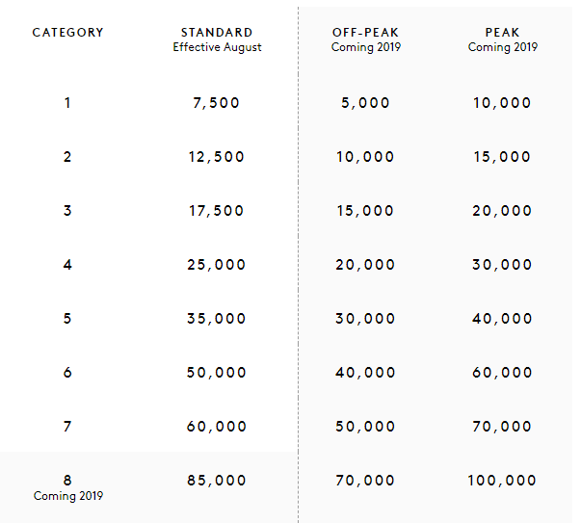The height and width of the screenshot is (523, 581).
Task: Click the OFF-PEAK column header
Action: [x=365, y=33]
